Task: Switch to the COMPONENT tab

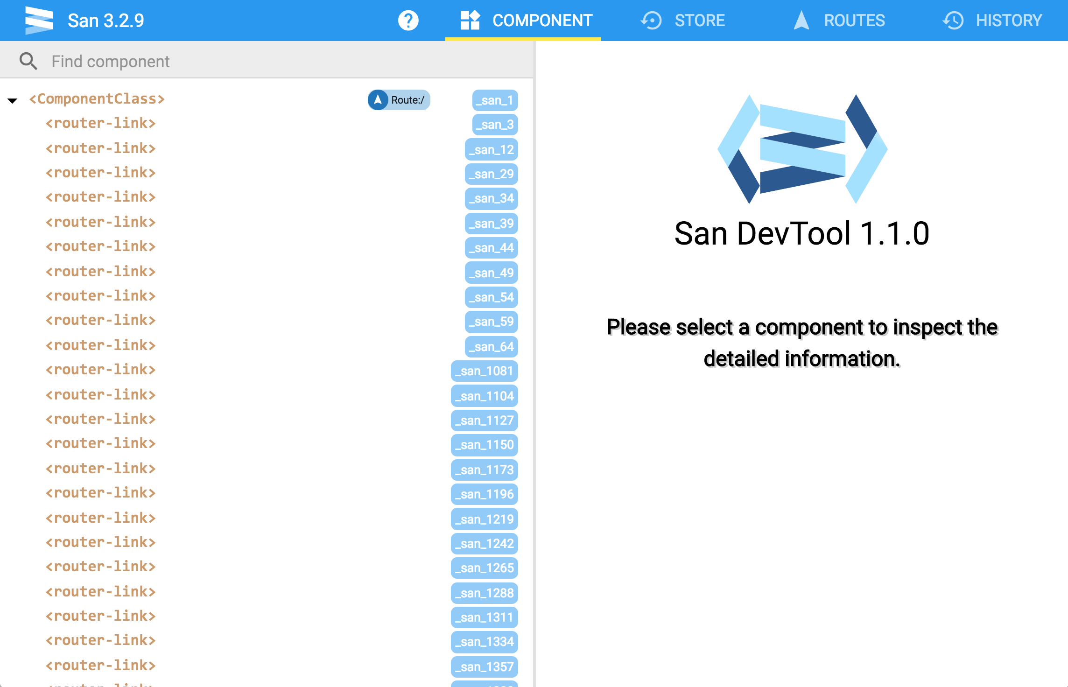Action: pos(523,21)
